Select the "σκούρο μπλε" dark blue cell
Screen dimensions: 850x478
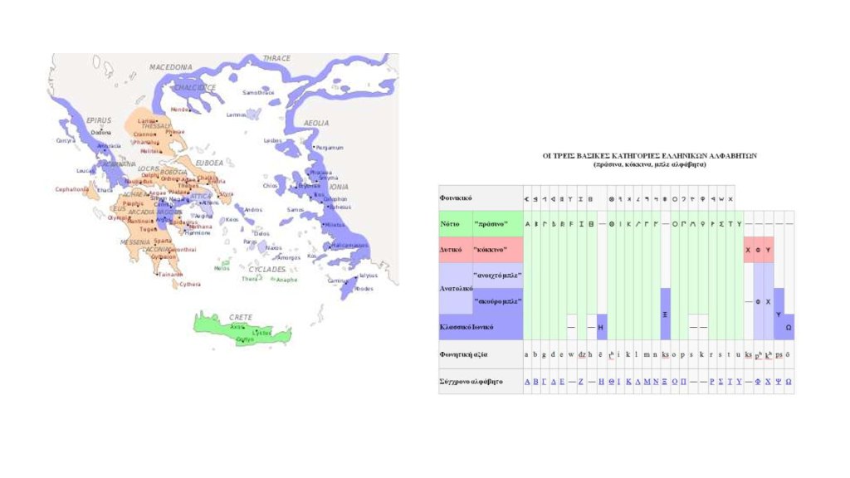(x=497, y=301)
